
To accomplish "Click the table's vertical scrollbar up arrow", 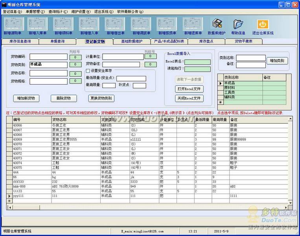I will tap(290, 119).
